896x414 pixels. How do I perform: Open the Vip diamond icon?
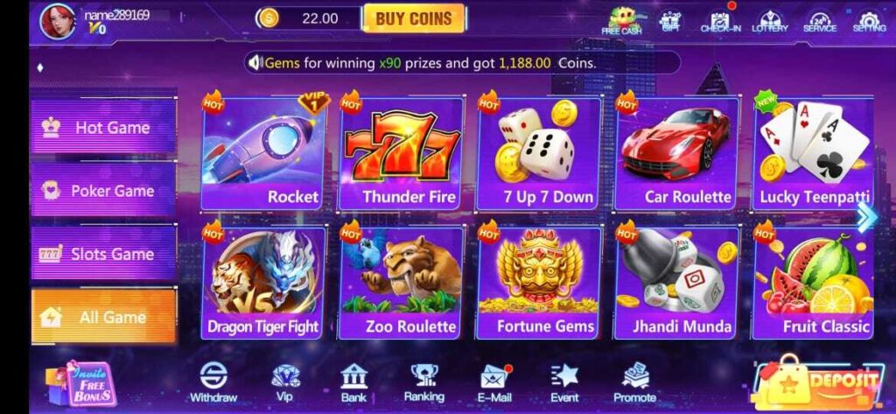pyautogui.click(x=285, y=382)
